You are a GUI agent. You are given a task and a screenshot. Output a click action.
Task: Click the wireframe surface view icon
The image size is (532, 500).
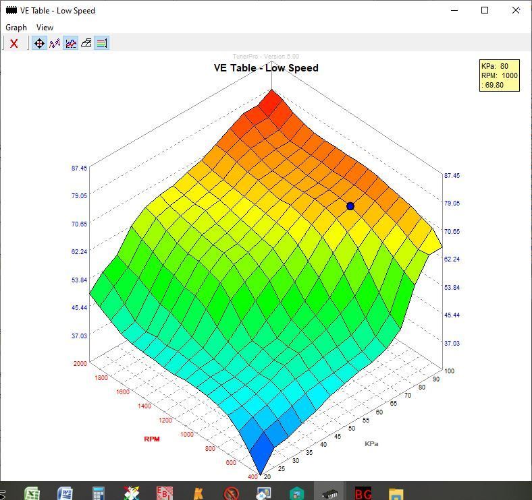point(86,43)
